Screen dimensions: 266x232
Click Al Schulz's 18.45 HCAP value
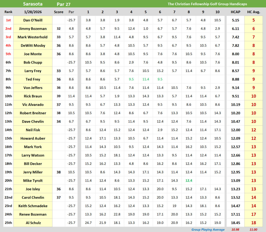[x=235, y=223]
